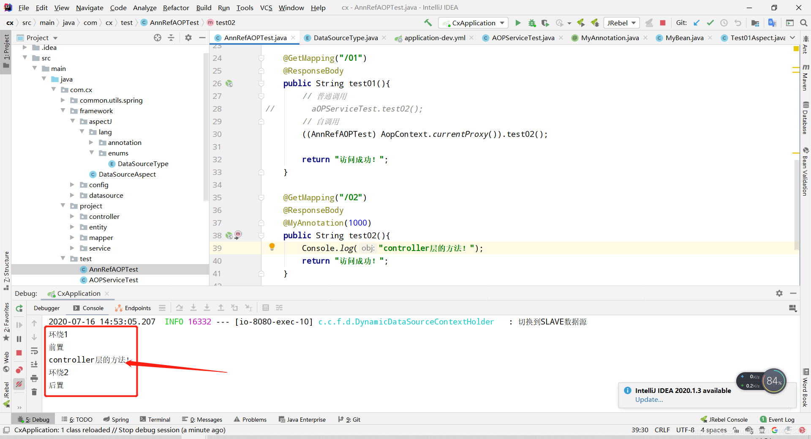Viewport: 811px width, 439px height.
Task: Start the Debug session with the bug icon
Action: click(532, 23)
